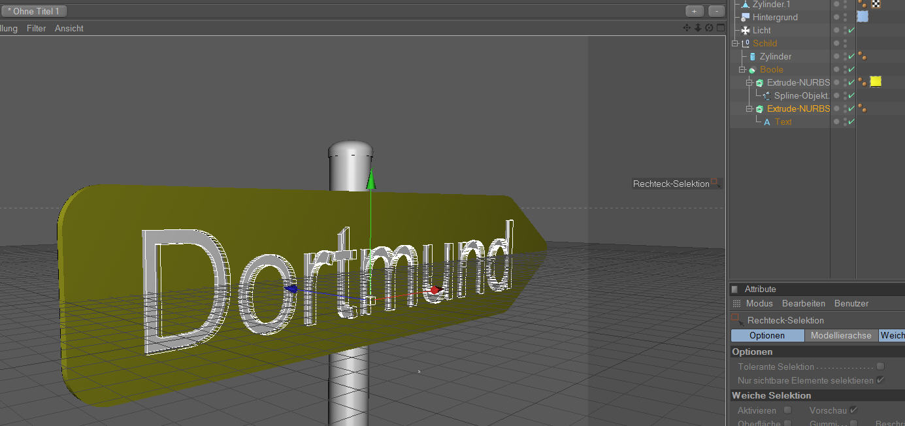Select the orange Text object name

pyautogui.click(x=783, y=122)
